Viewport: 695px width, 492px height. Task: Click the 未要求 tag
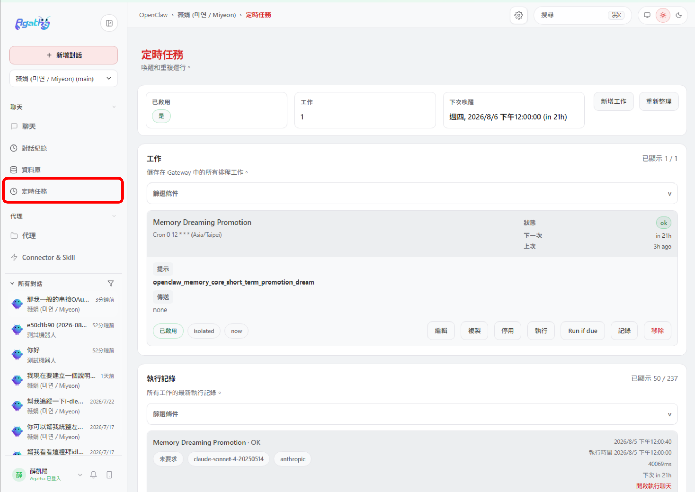[x=168, y=459]
